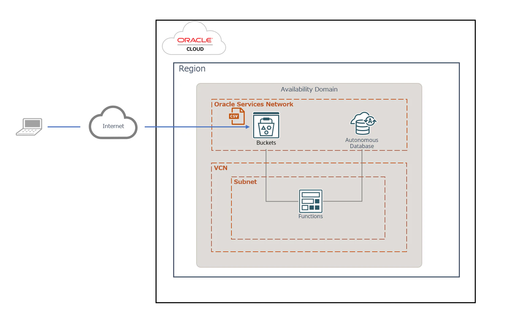Select the Availability Domain label
510x311 pixels.
click(309, 89)
